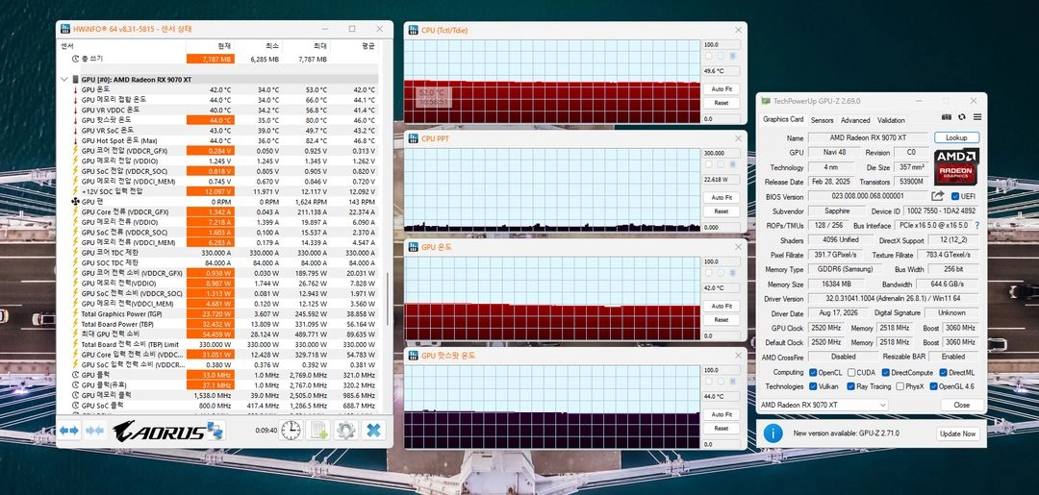
Task: Click Bus Interface question mark icon
Action: [x=976, y=225]
